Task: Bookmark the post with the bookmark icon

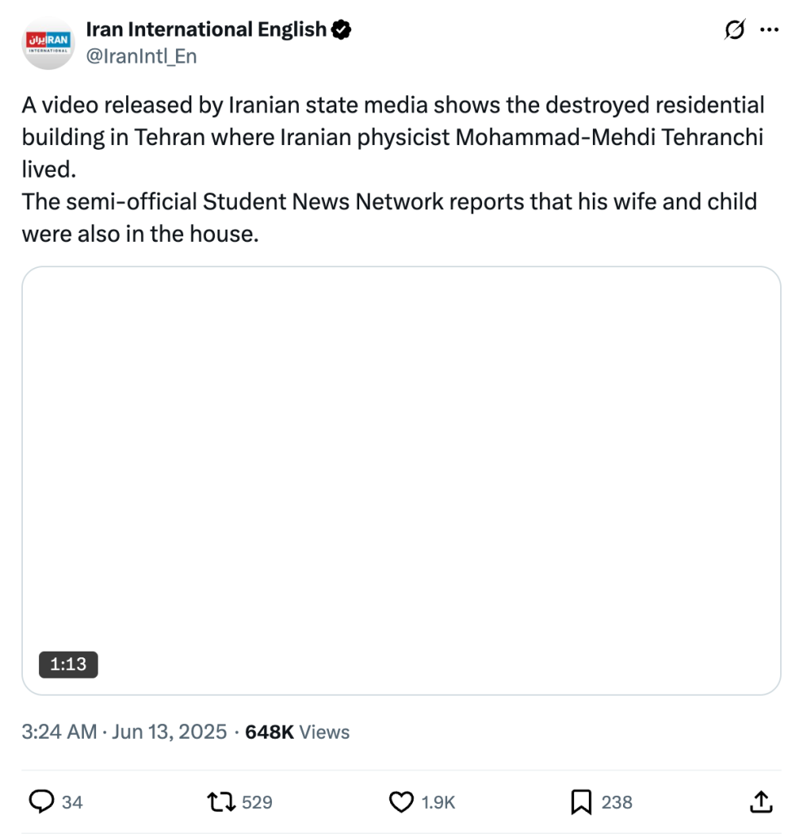Action: point(581,802)
